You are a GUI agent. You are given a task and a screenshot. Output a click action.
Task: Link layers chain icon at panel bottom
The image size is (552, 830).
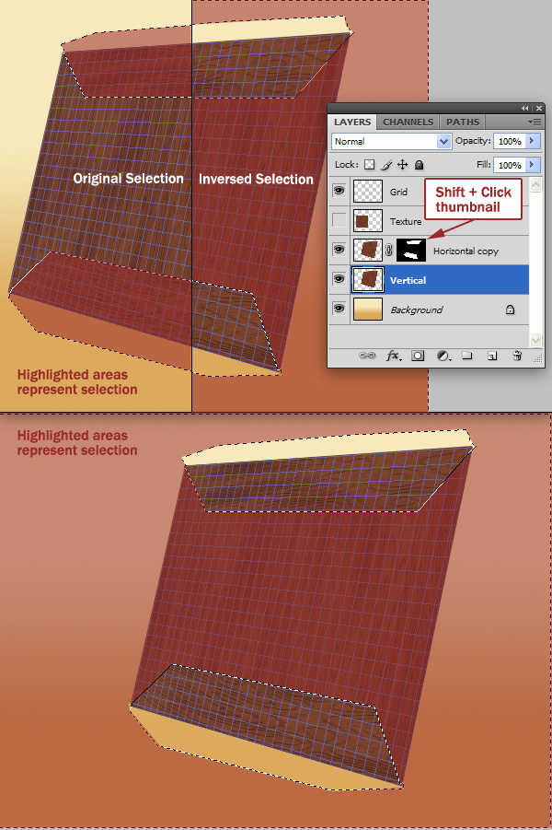pyautogui.click(x=367, y=356)
